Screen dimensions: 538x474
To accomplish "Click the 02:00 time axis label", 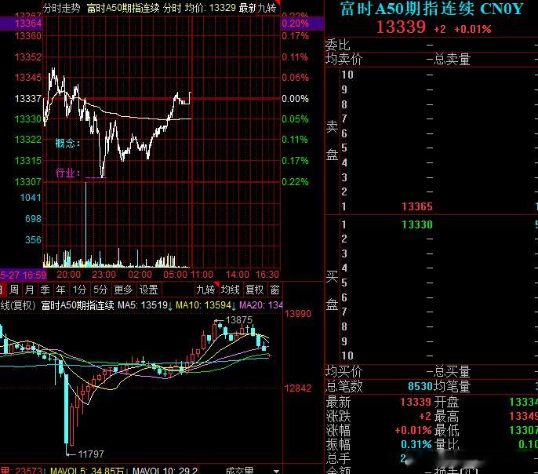I will (x=140, y=275).
